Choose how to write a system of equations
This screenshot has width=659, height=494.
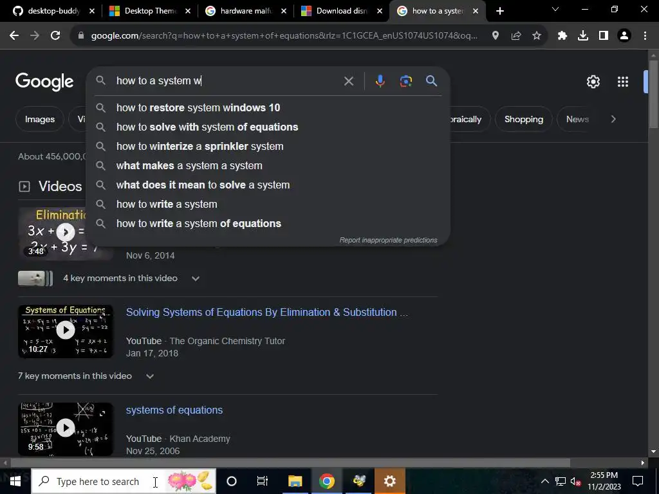268,223
